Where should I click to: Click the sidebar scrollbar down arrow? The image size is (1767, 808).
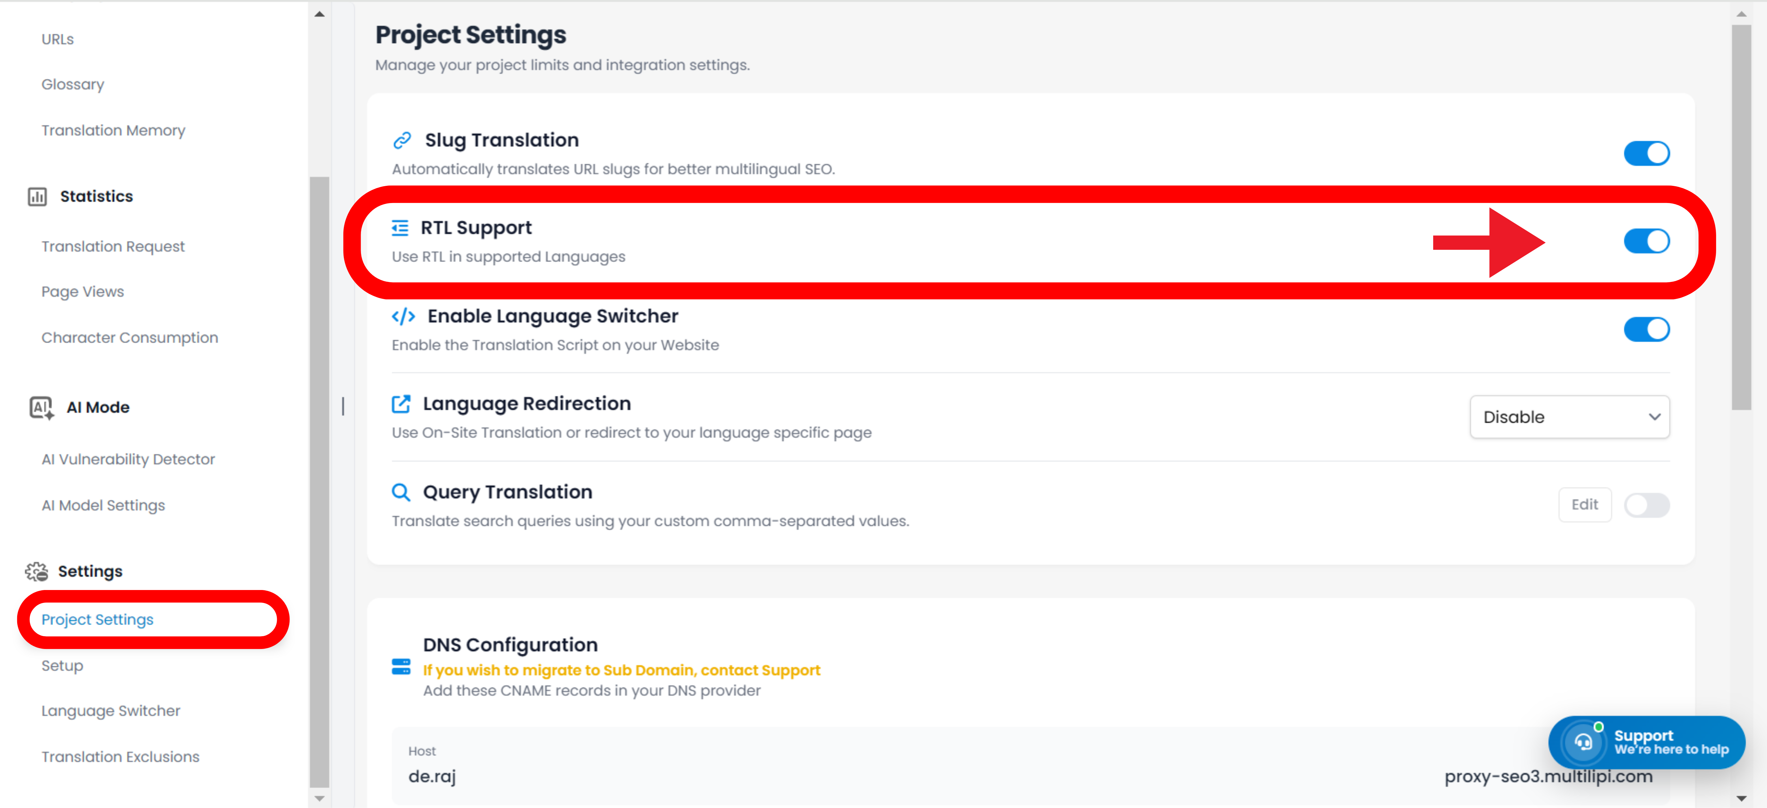(x=320, y=798)
